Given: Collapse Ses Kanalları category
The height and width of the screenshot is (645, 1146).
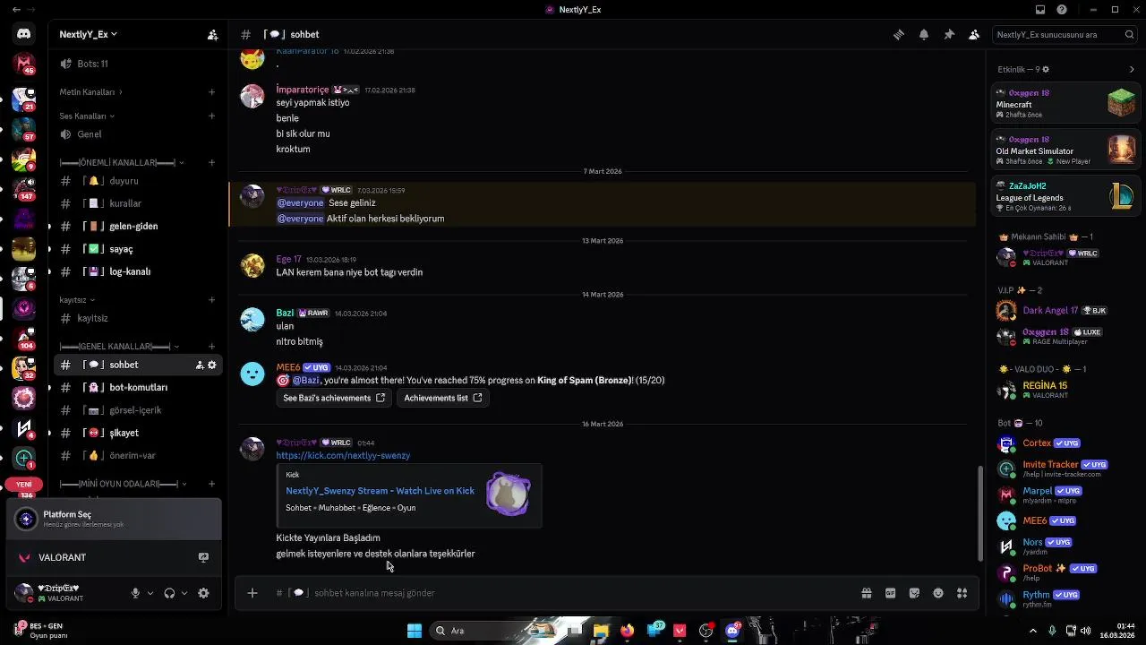Looking at the screenshot, I should tap(87, 116).
